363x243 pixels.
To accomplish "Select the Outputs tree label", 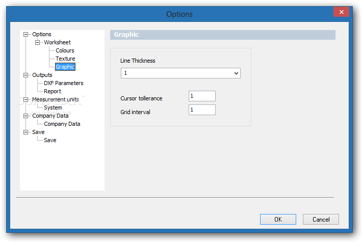I will click(42, 75).
